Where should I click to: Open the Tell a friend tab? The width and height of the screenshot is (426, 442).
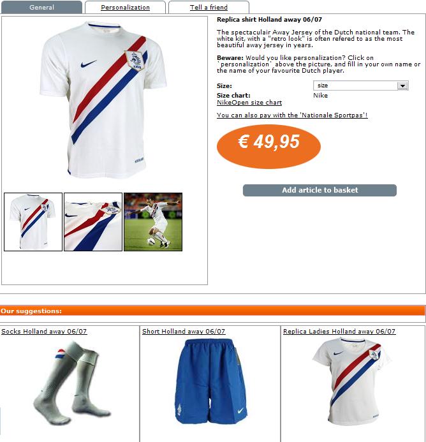click(209, 7)
